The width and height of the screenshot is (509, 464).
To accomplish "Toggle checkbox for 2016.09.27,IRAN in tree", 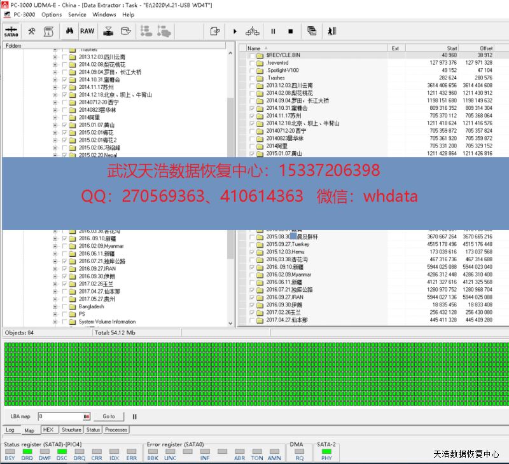I will point(64,269).
